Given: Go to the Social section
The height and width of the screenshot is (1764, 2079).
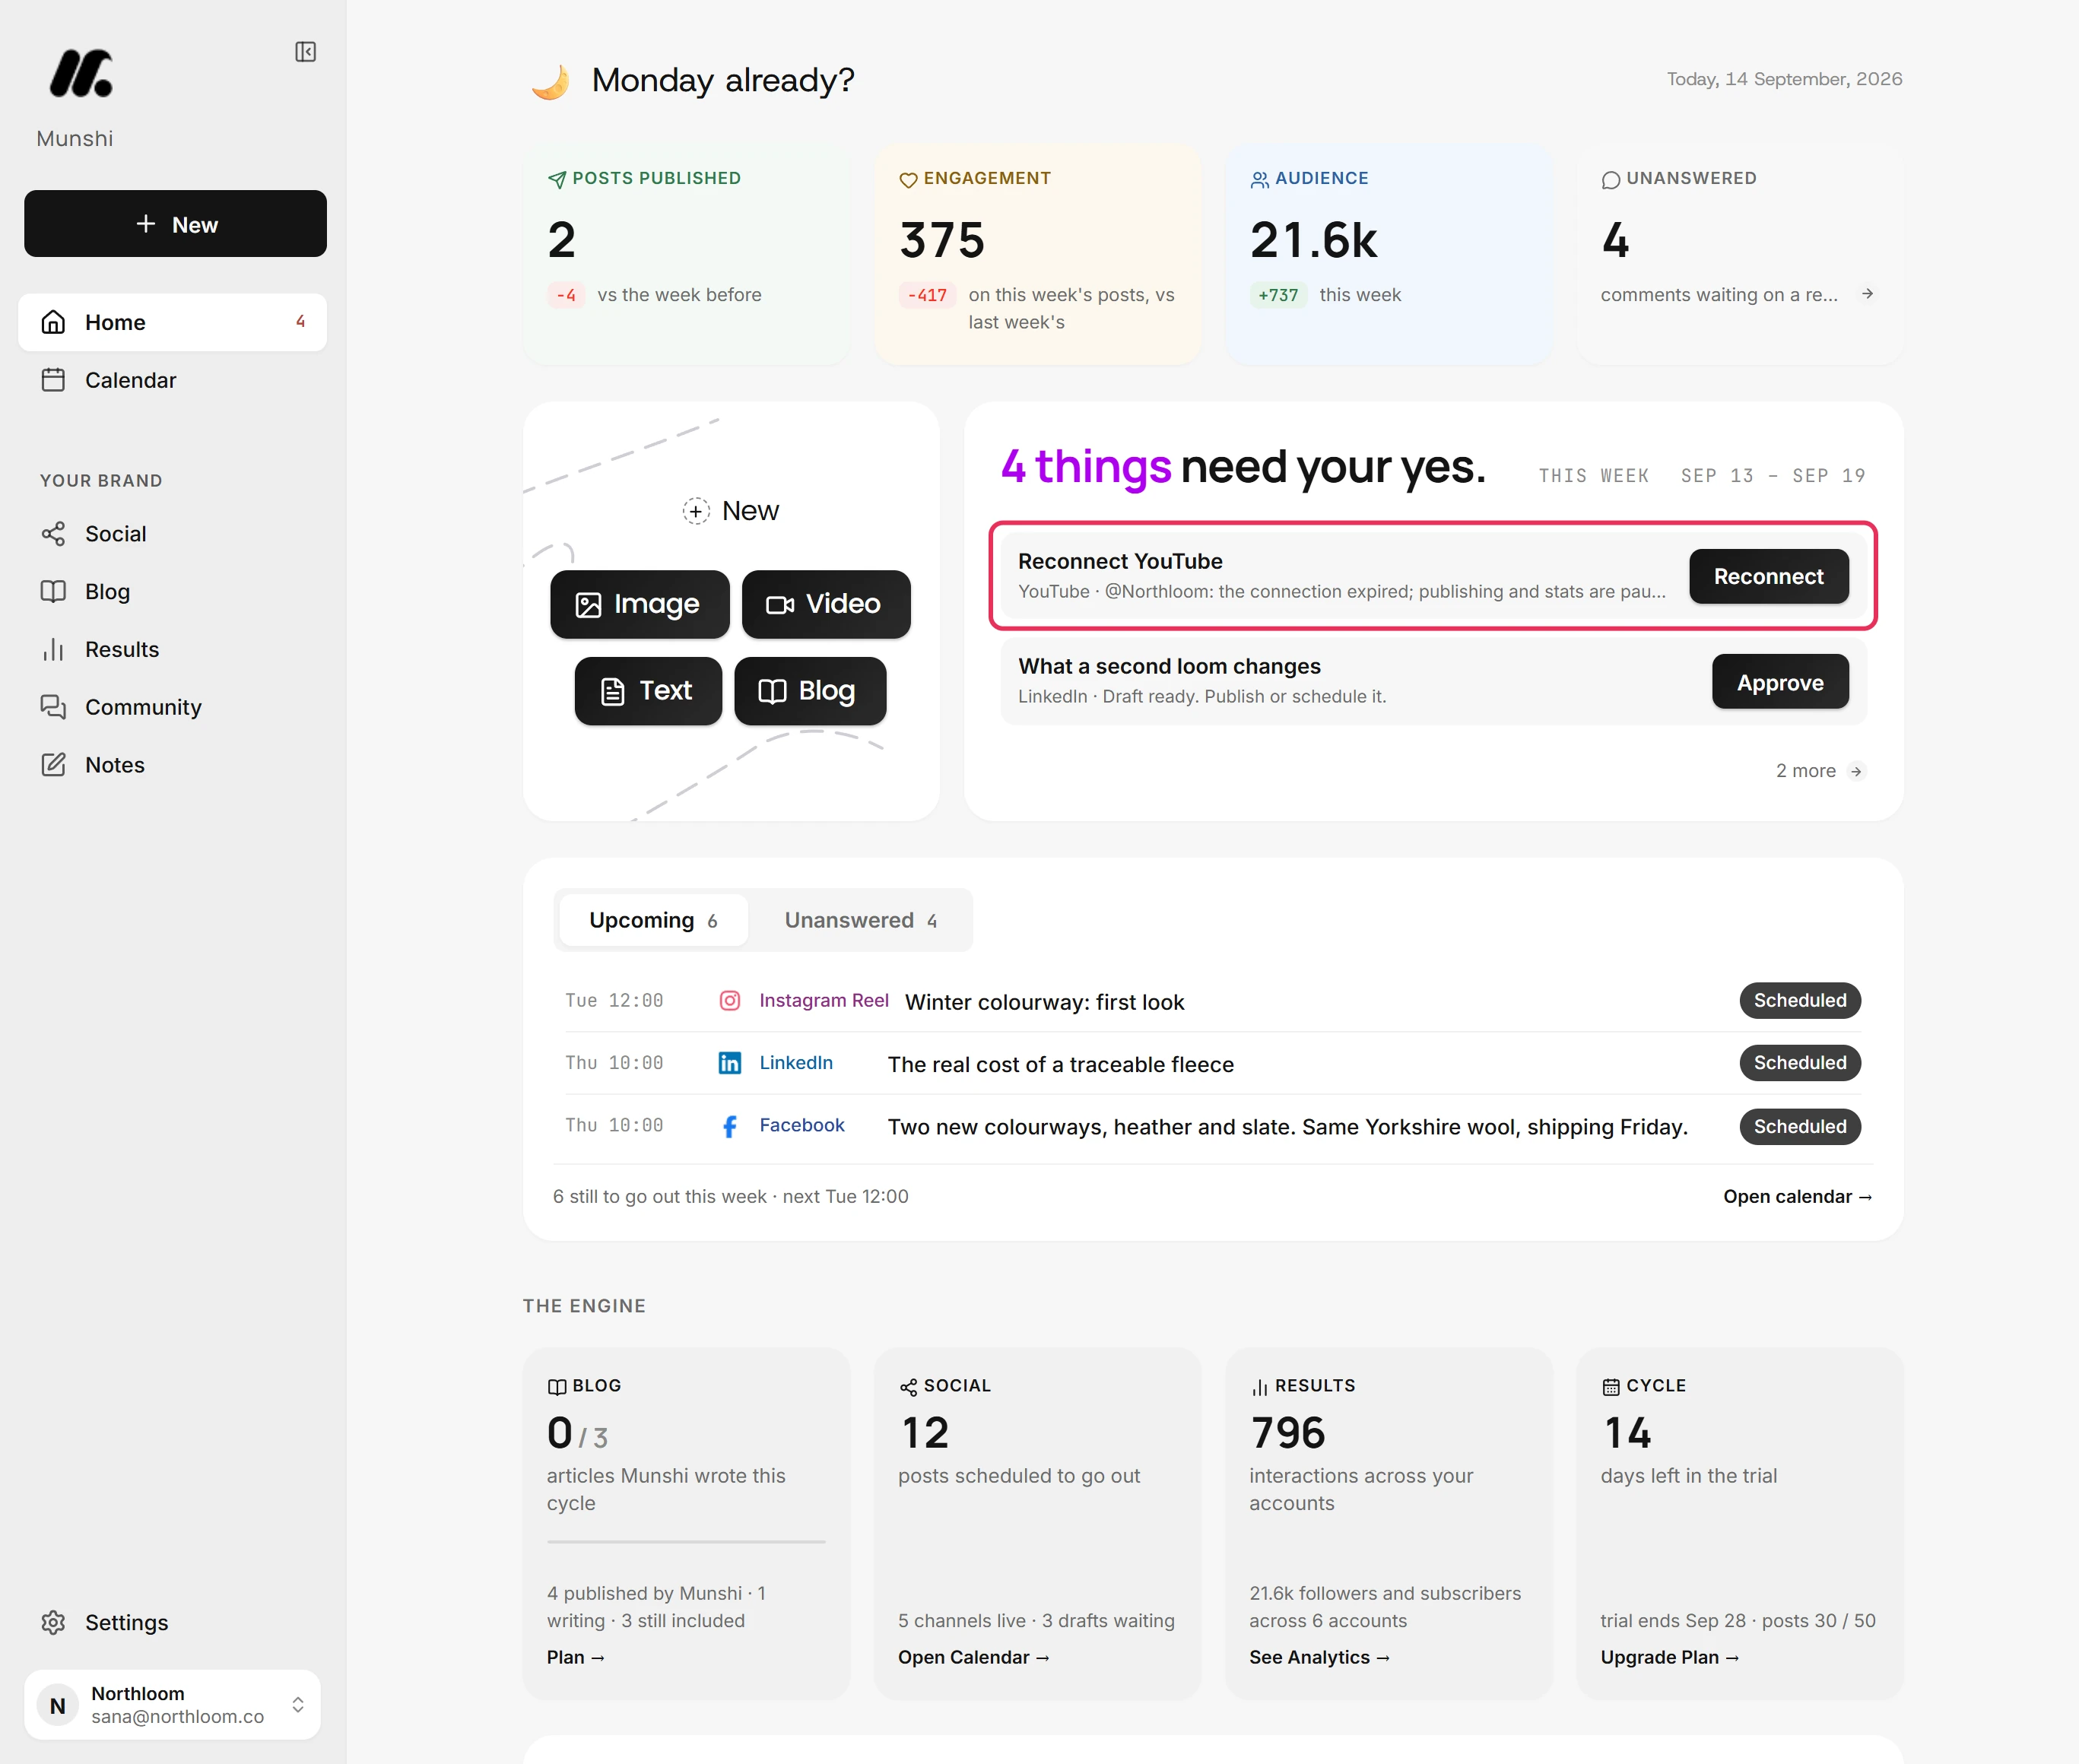Looking at the screenshot, I should click(x=172, y=534).
